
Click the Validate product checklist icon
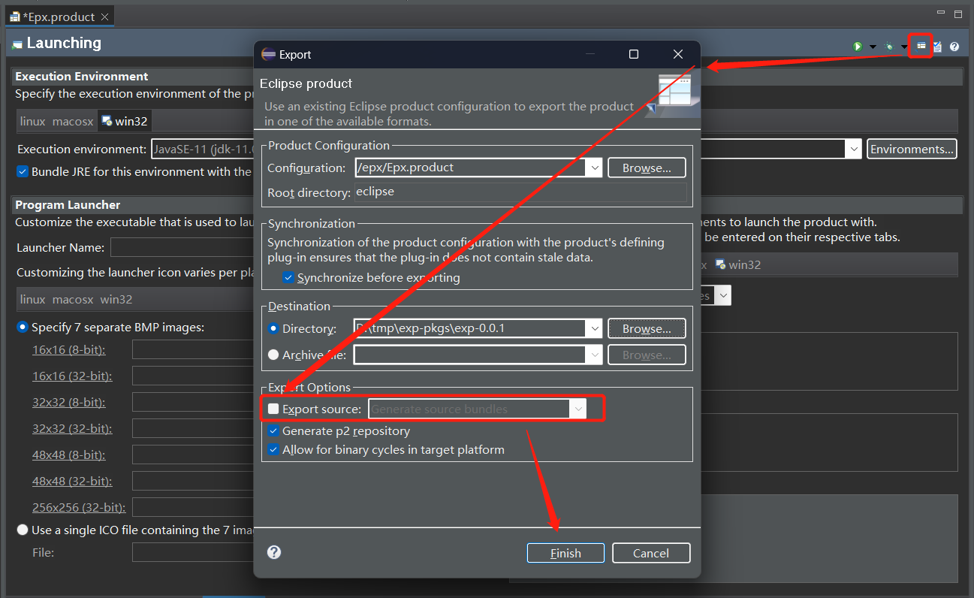937,47
